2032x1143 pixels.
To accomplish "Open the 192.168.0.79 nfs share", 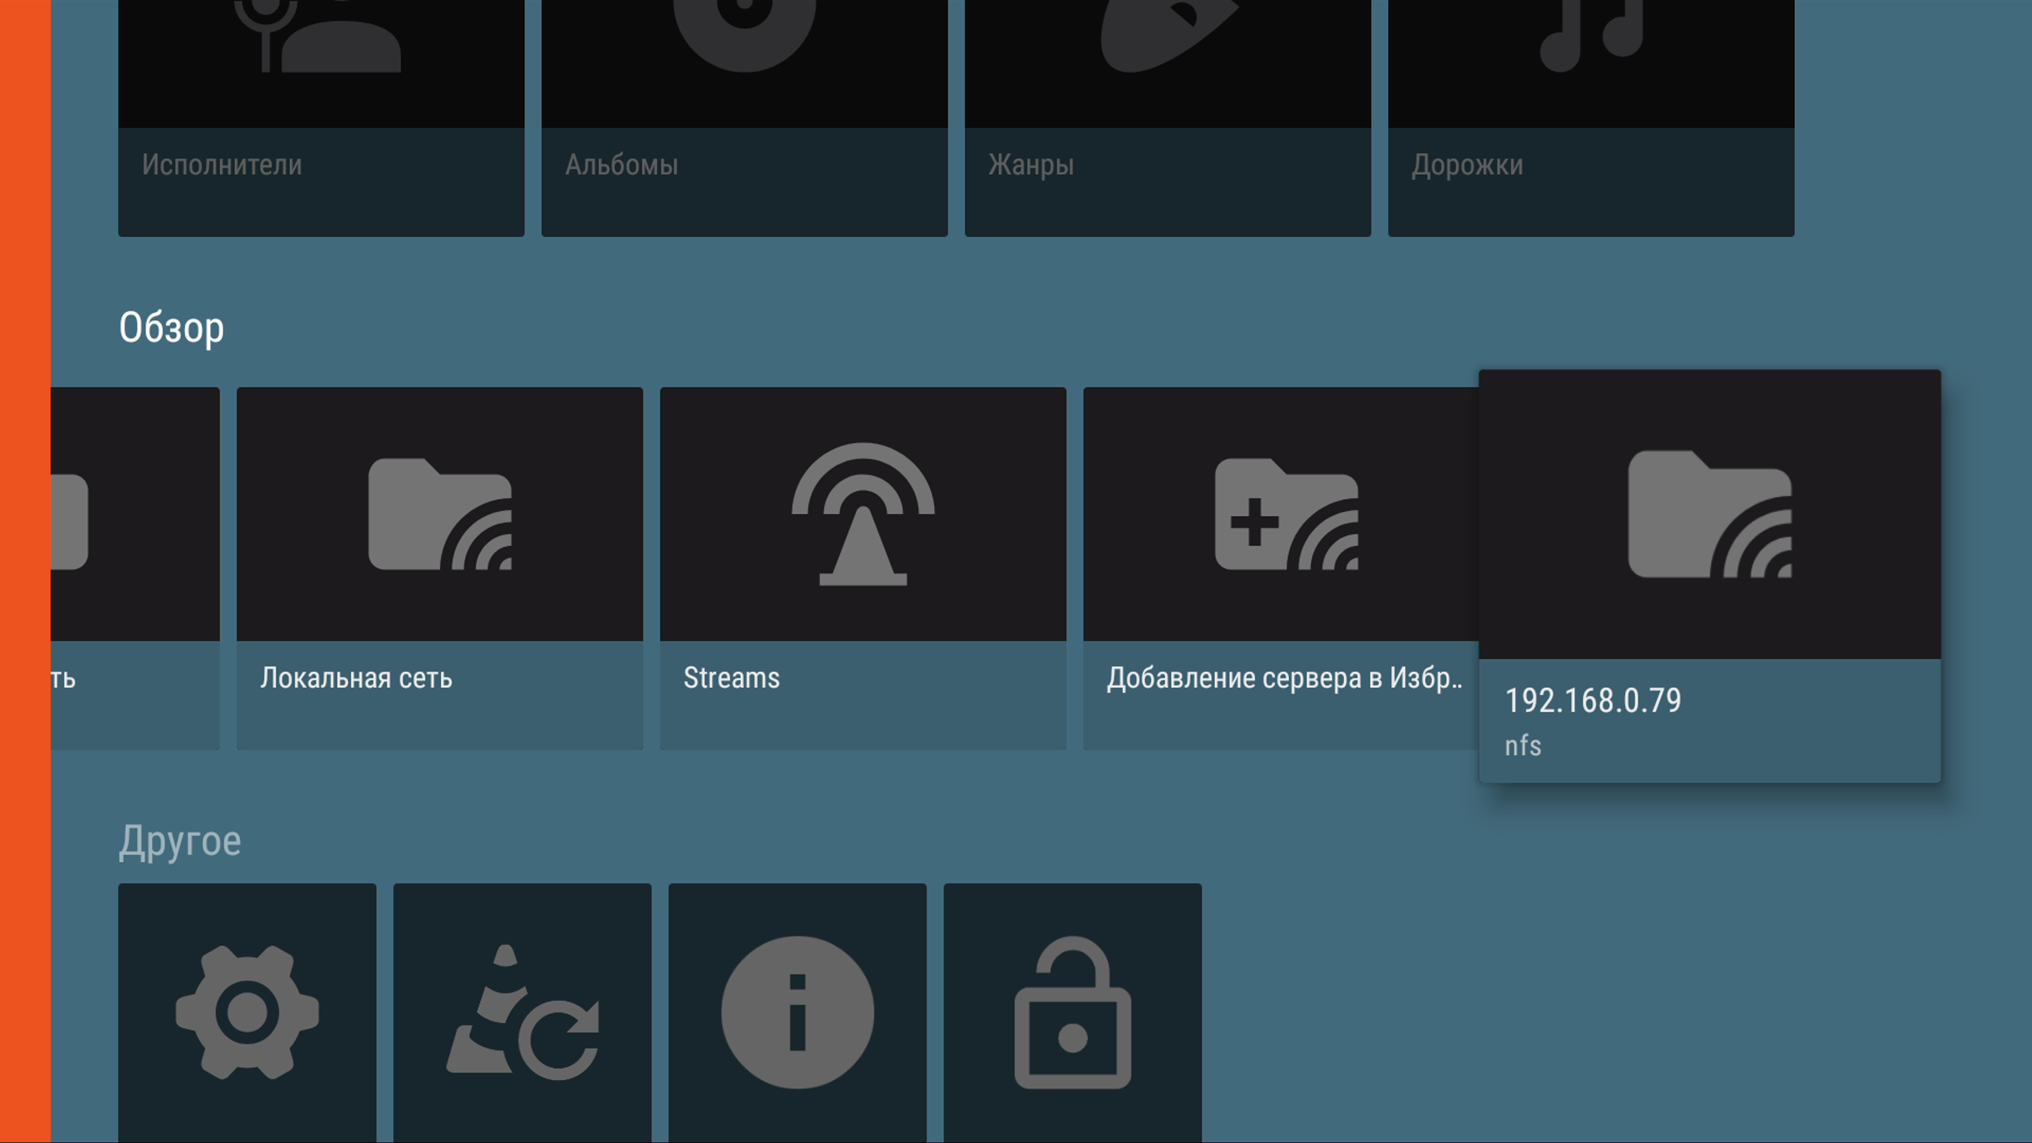I will pos(1709,515).
